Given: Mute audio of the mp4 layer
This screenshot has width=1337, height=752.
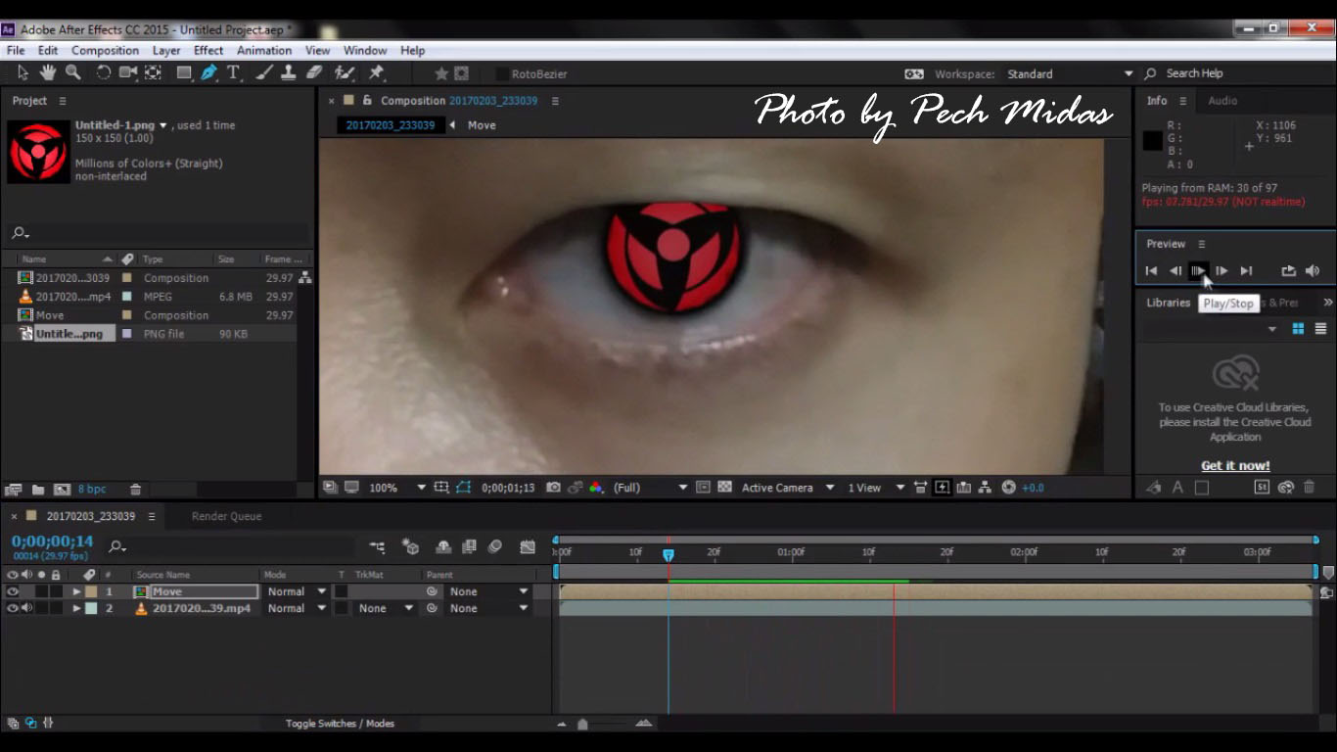Looking at the screenshot, I should (x=26, y=608).
